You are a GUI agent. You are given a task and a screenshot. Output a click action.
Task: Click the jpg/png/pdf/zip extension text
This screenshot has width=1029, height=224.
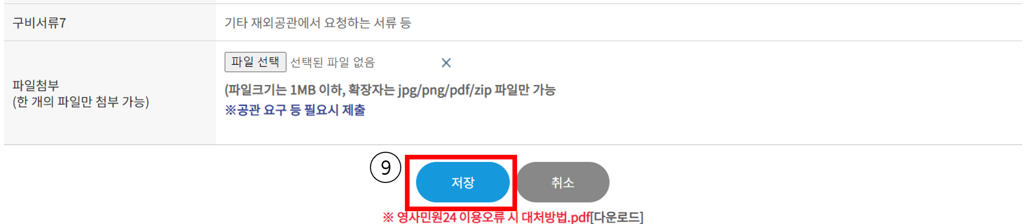pos(444,90)
